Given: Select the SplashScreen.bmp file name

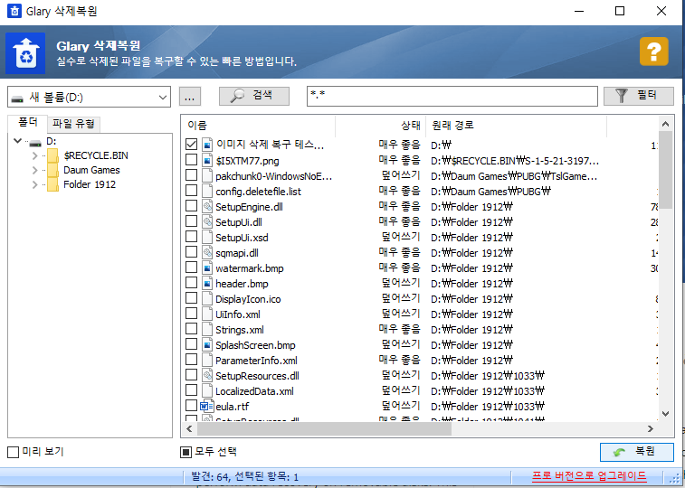Looking at the screenshot, I should click(x=255, y=345).
